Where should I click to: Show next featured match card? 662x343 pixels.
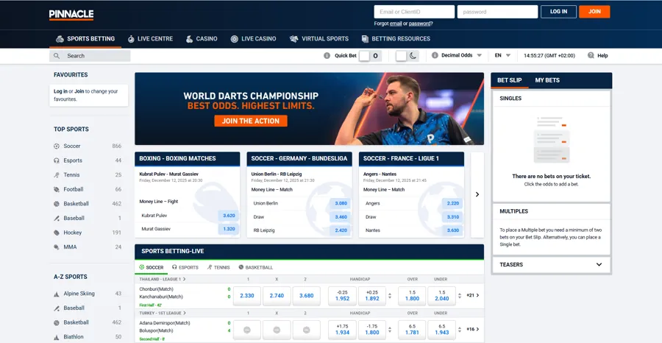tap(477, 194)
